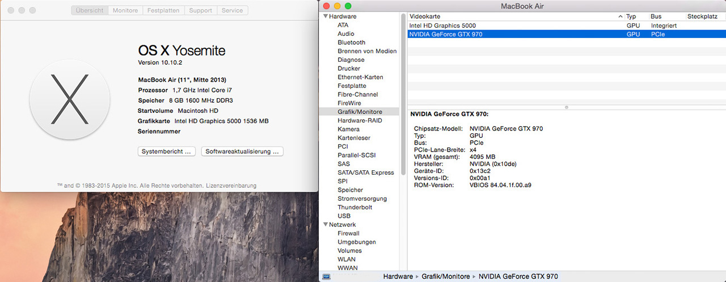
Task: Select SAS in the sidebar
Action: coord(344,164)
